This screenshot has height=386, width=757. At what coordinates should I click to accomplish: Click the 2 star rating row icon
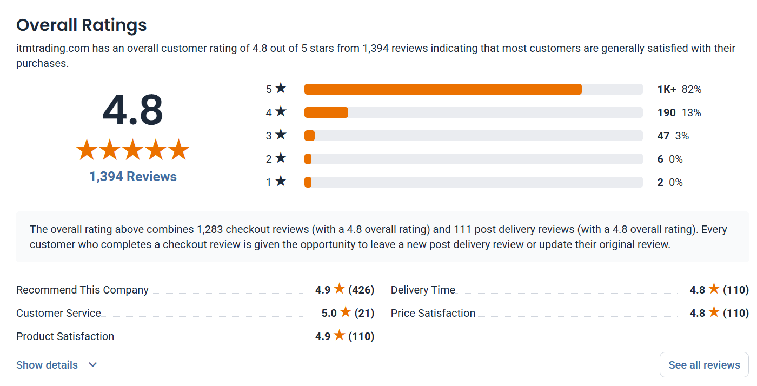coord(280,158)
